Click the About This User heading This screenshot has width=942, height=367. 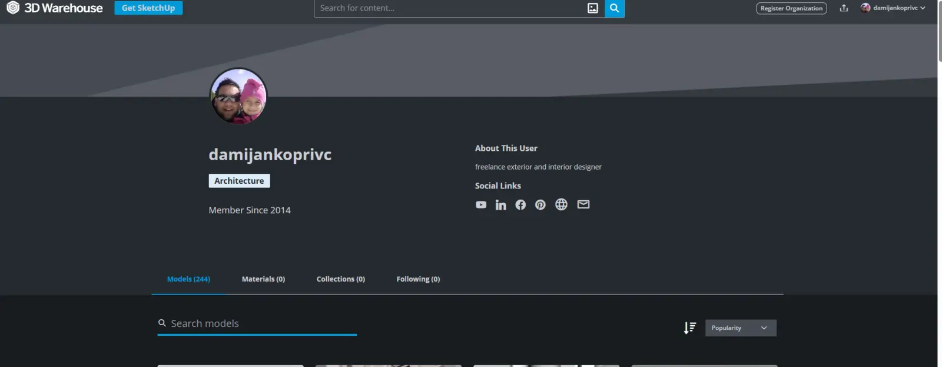(506, 148)
